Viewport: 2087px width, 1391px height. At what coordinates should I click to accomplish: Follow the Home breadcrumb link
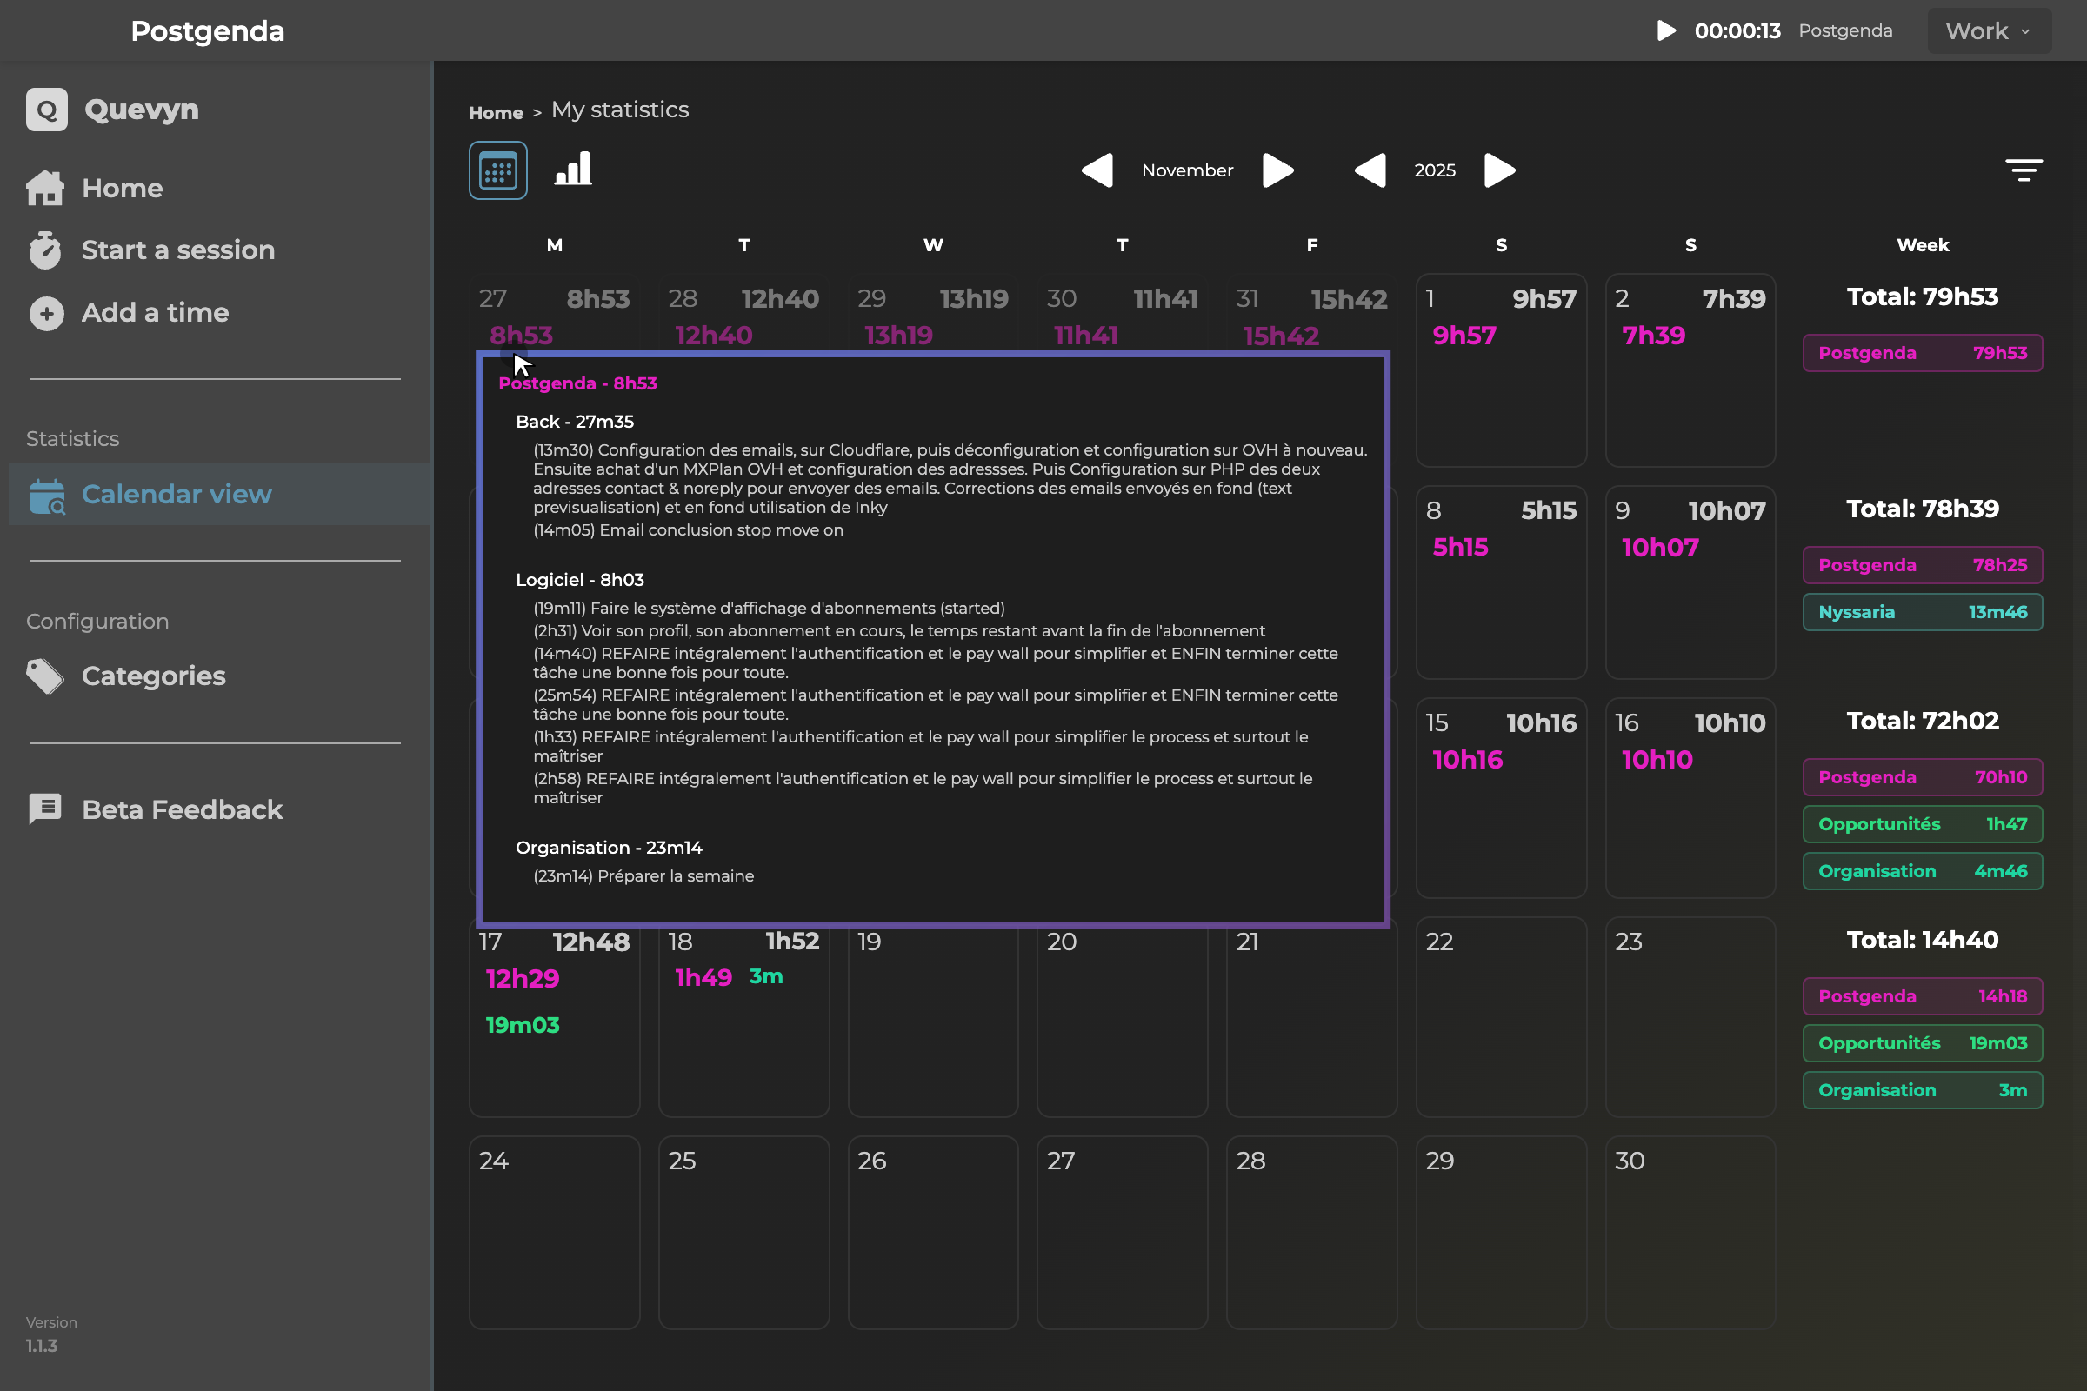[x=496, y=113]
